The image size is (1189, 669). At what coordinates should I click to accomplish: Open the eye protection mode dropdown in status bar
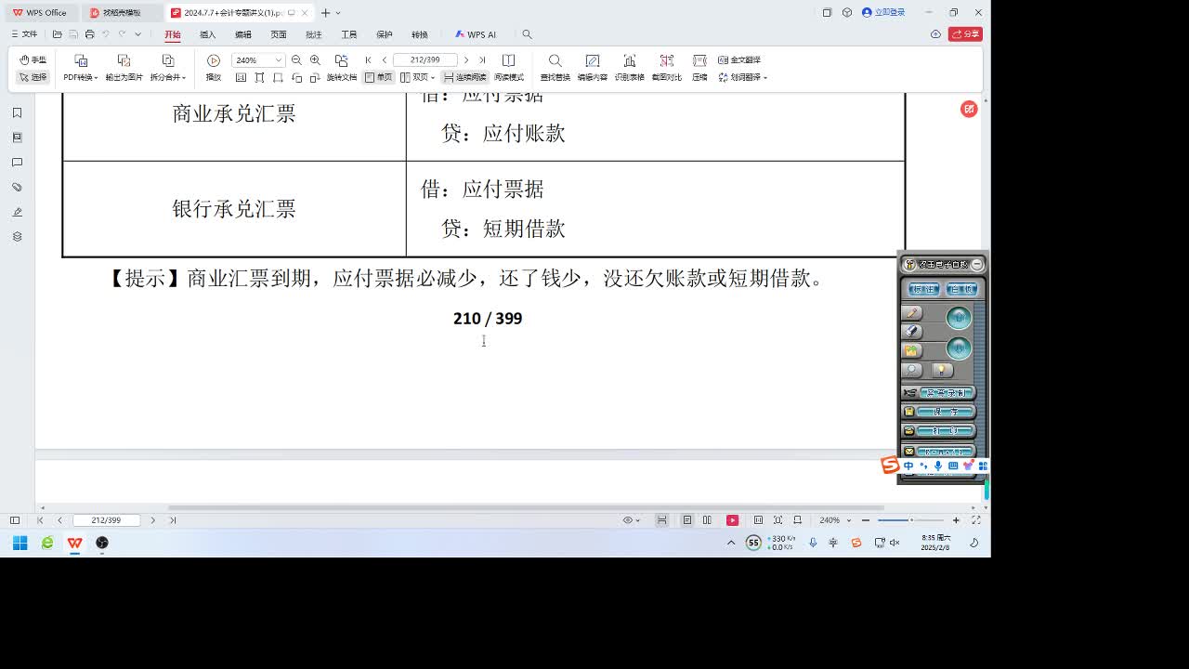[632, 520]
